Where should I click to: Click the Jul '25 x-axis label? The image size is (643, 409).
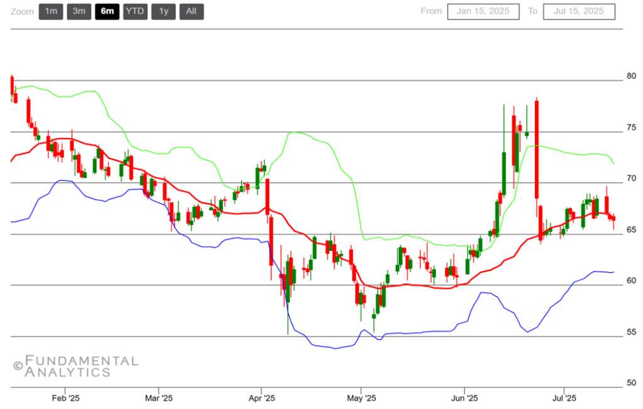563,398
